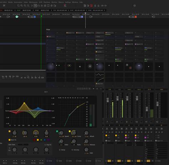Toggle the green Expand enable square
The height and width of the screenshot is (165, 169).
click(x=57, y=131)
